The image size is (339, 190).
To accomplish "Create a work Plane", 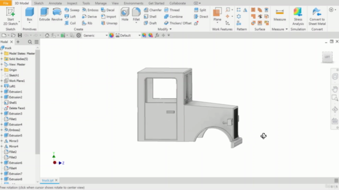I will point(217,14).
